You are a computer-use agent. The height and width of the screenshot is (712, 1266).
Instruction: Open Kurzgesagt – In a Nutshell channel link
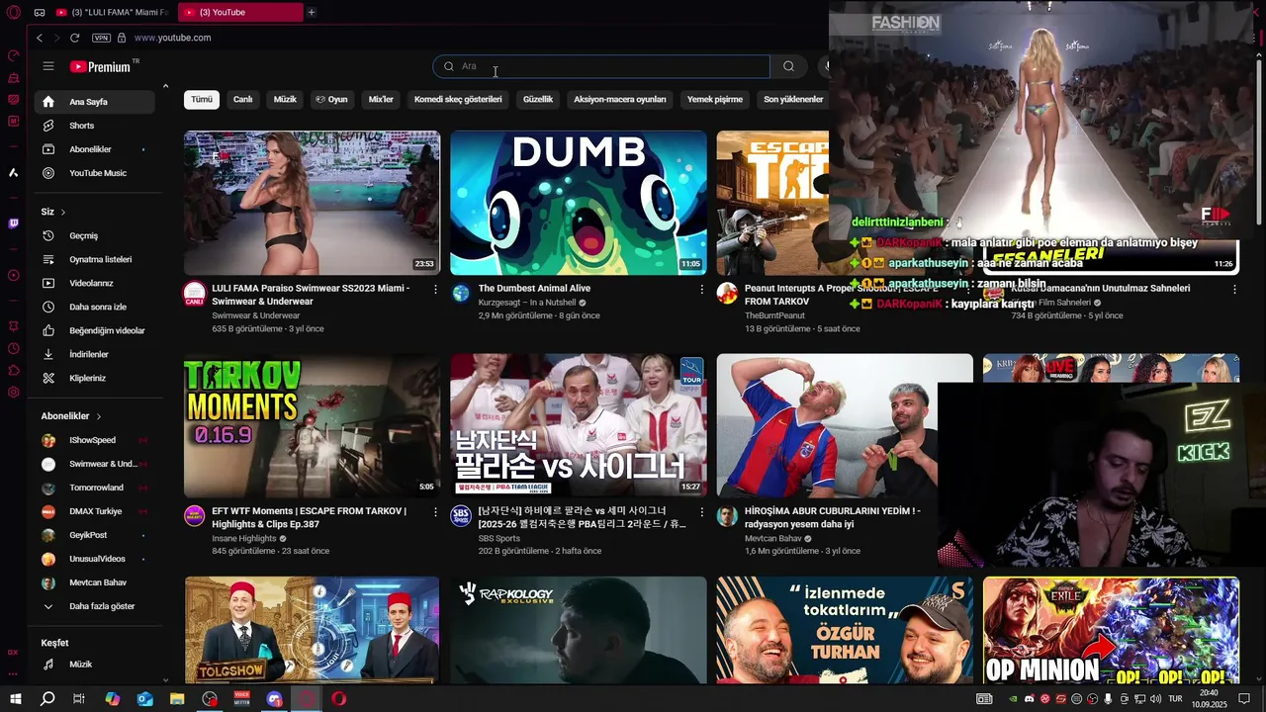point(525,303)
